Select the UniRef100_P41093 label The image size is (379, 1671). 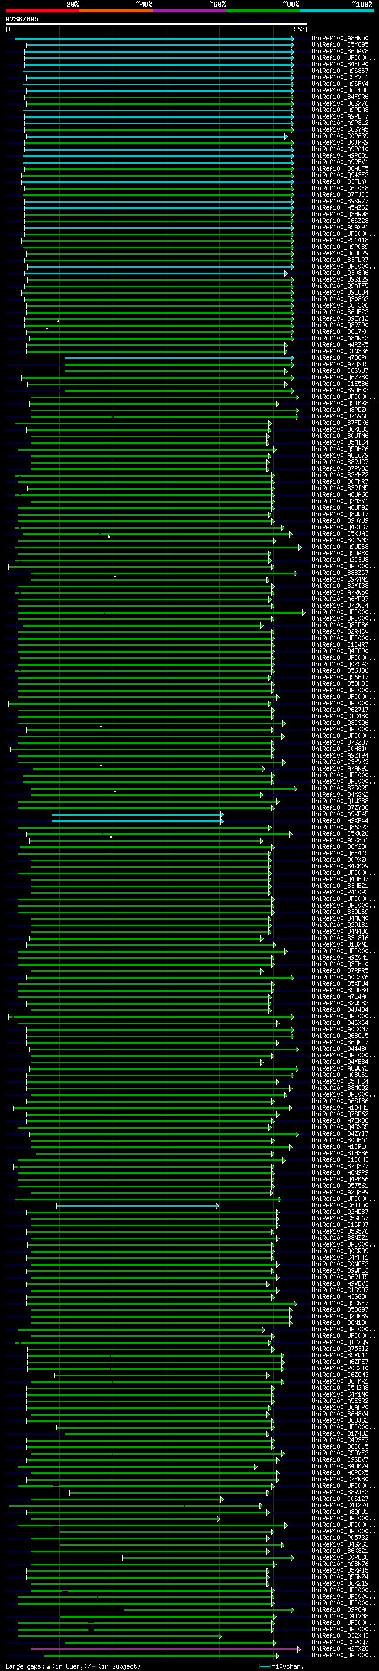[340, 893]
